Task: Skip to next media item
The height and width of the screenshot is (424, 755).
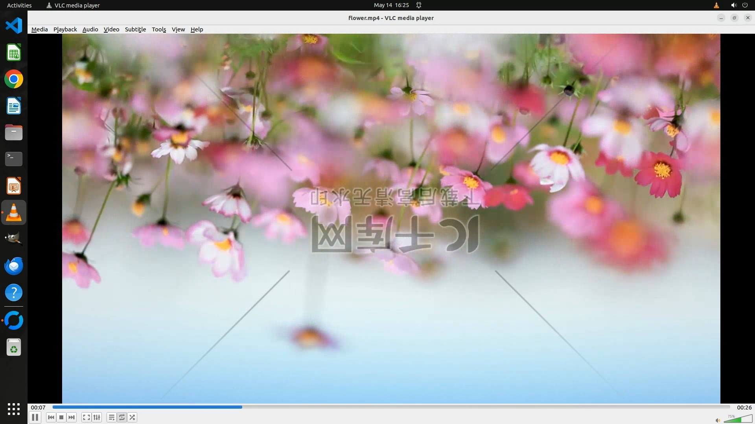Action: tap(72, 417)
